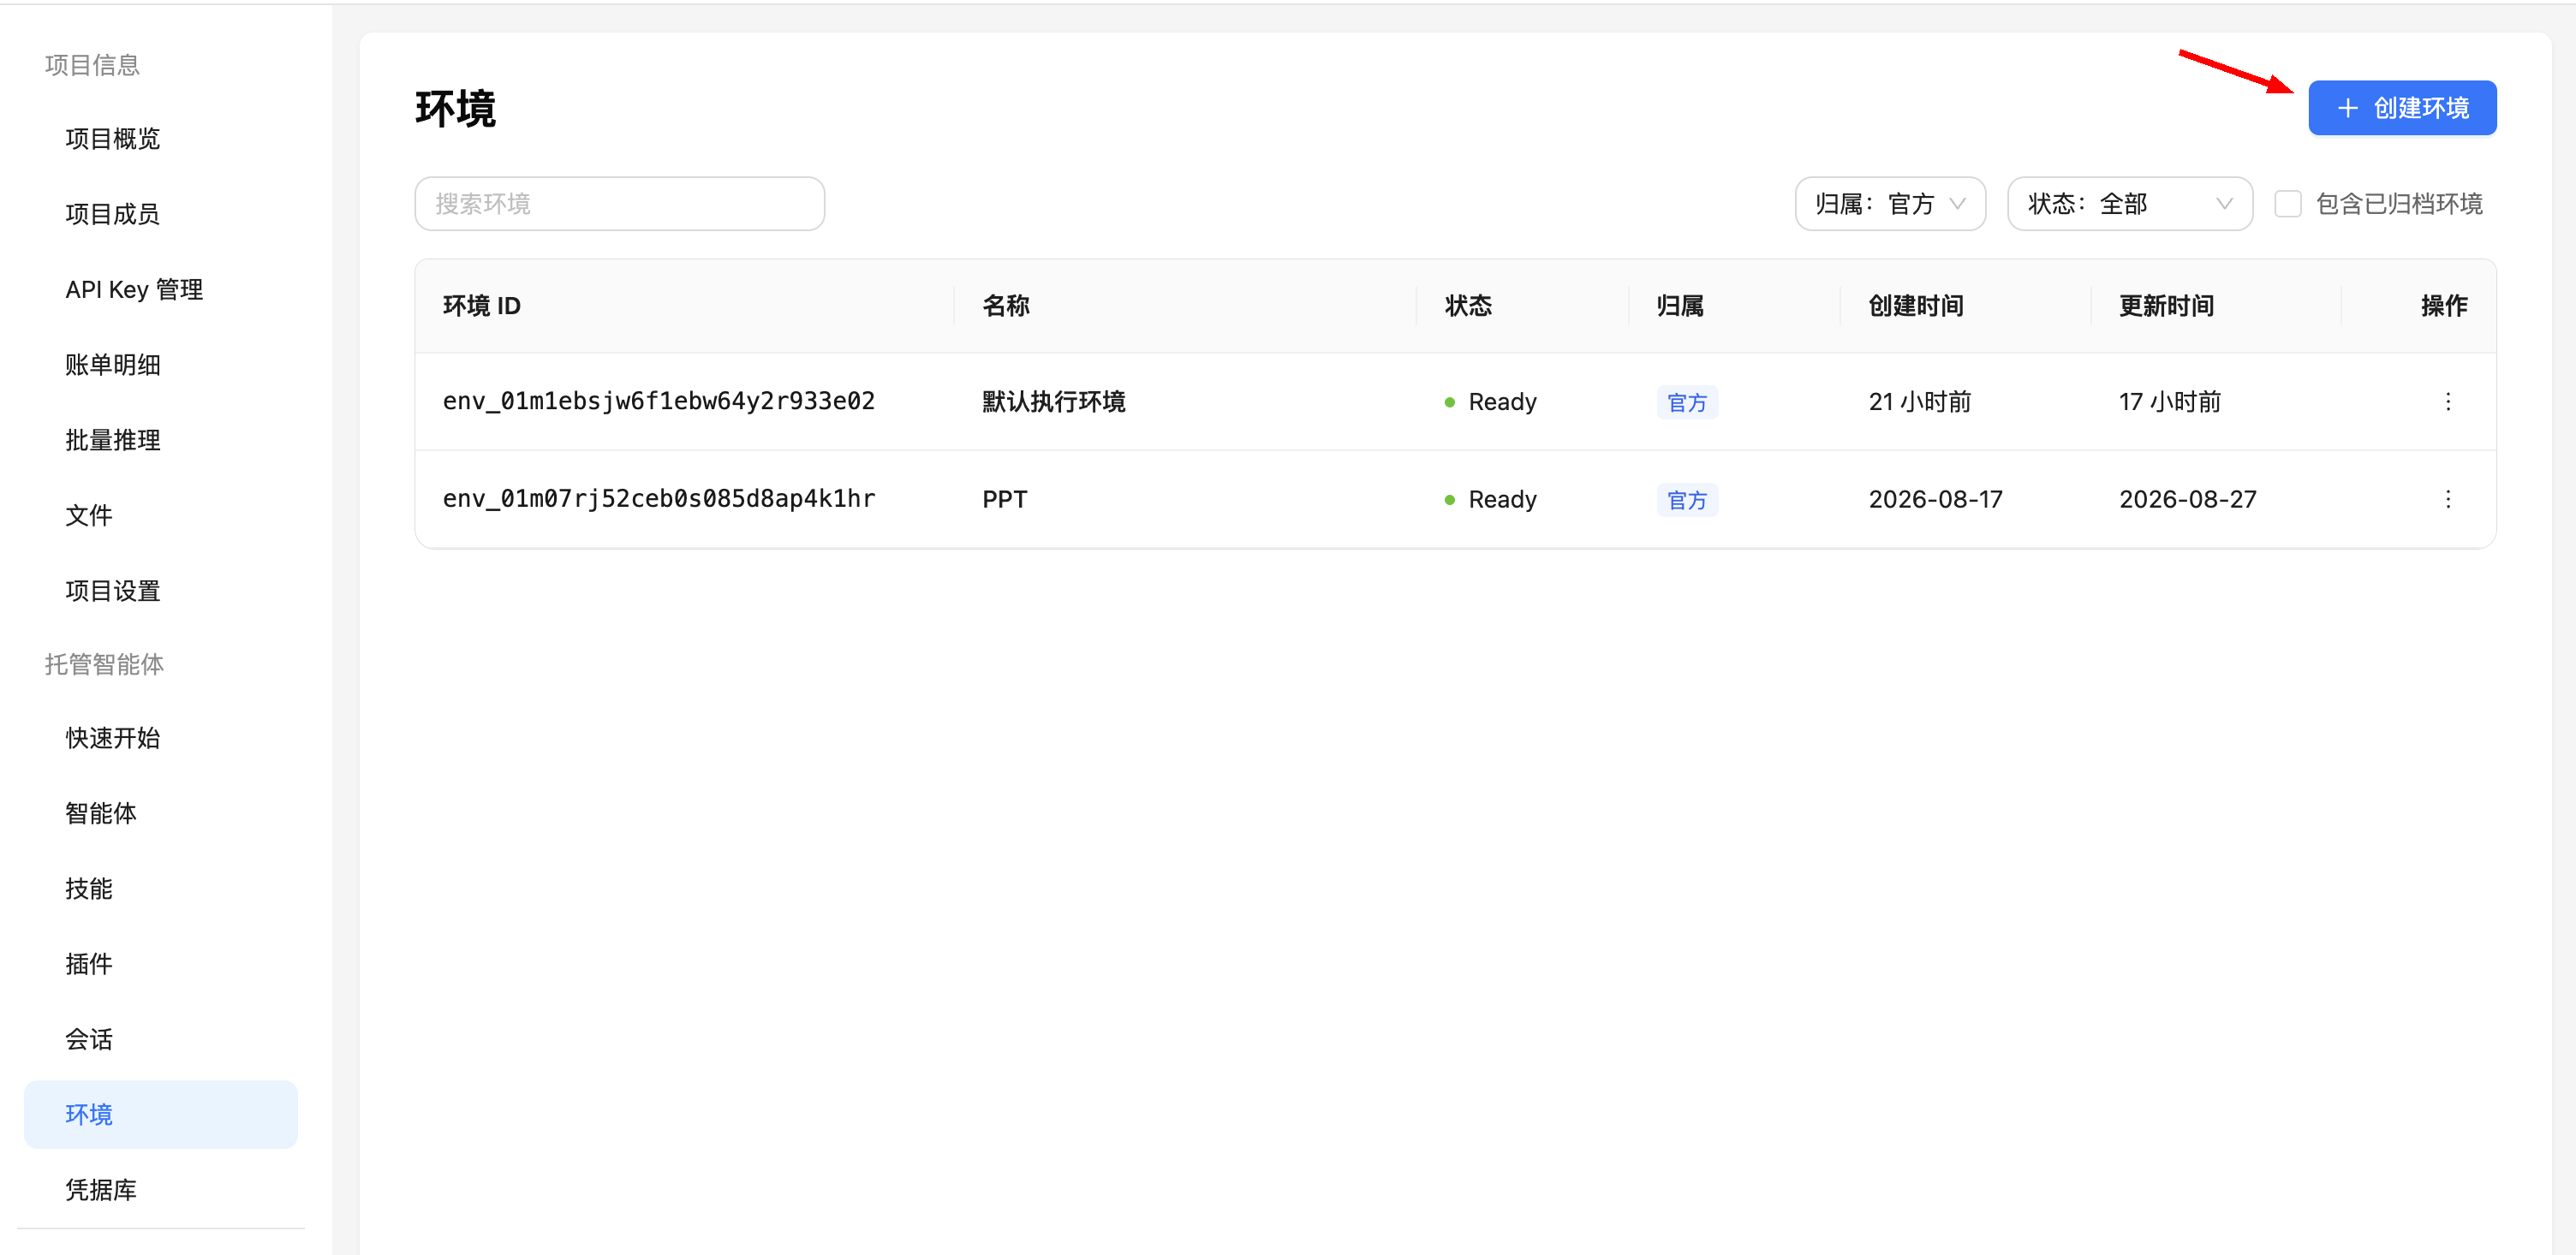Click 项目信息 section heading
Image resolution: width=2576 pixels, height=1255 pixels.
[x=92, y=64]
